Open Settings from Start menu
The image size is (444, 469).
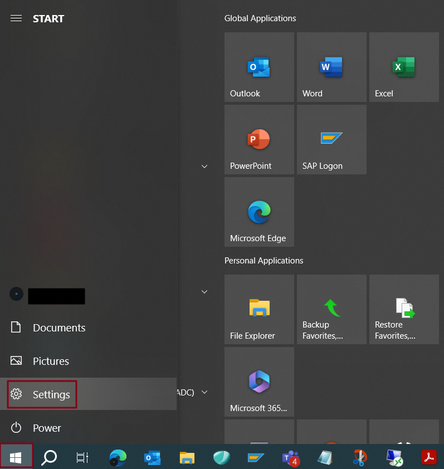click(x=88, y=394)
